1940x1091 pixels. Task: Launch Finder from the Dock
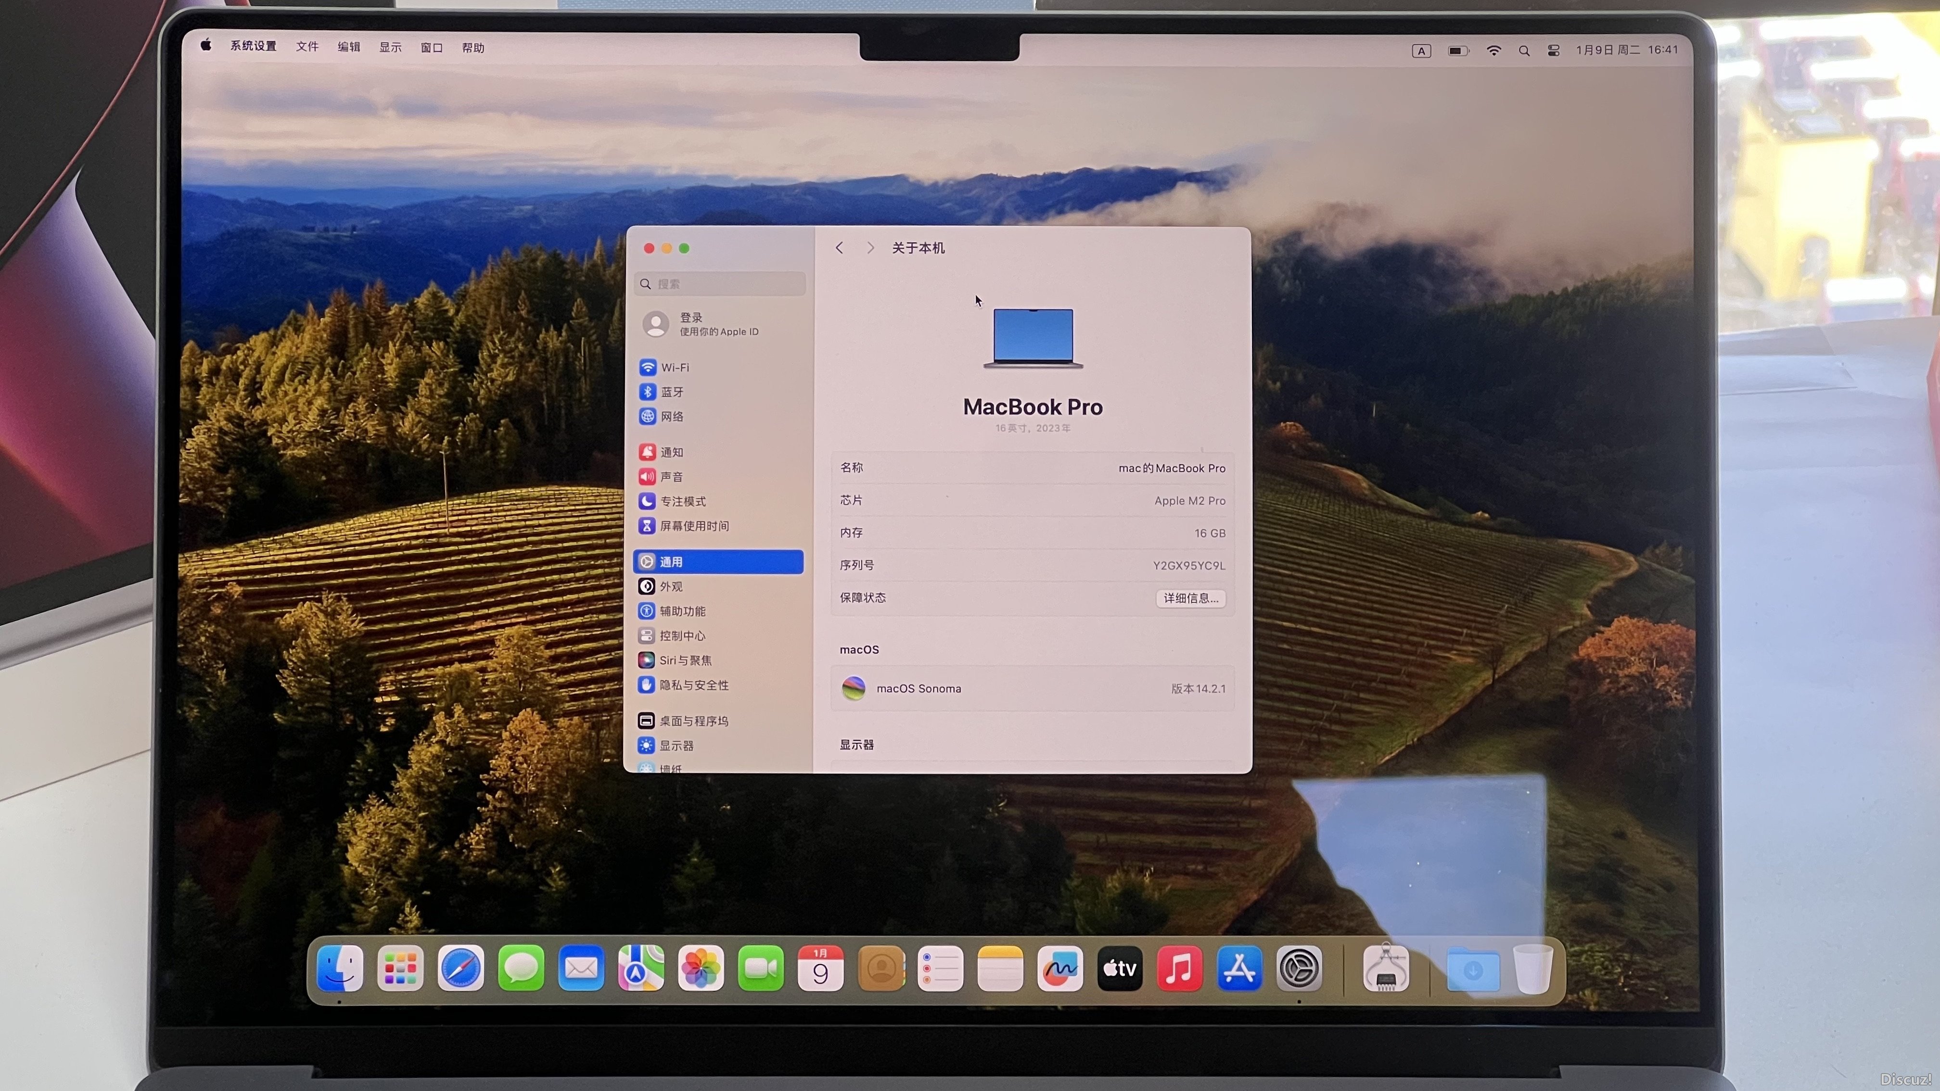click(x=340, y=968)
